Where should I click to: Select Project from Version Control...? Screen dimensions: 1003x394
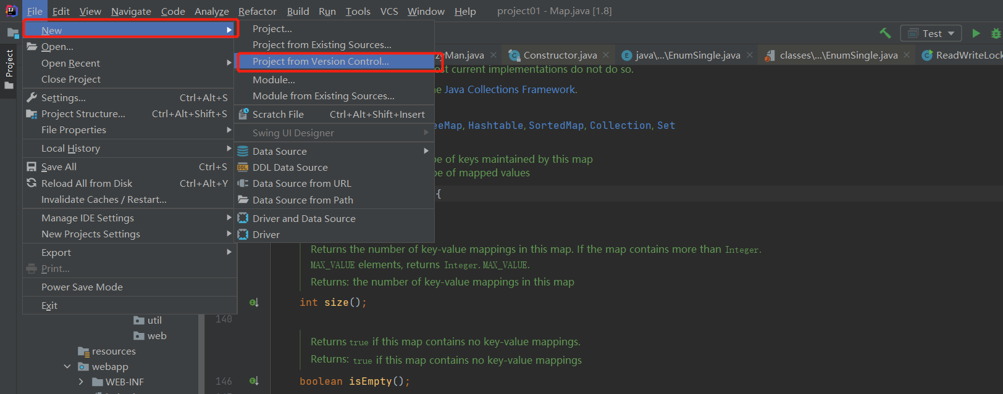335,62
